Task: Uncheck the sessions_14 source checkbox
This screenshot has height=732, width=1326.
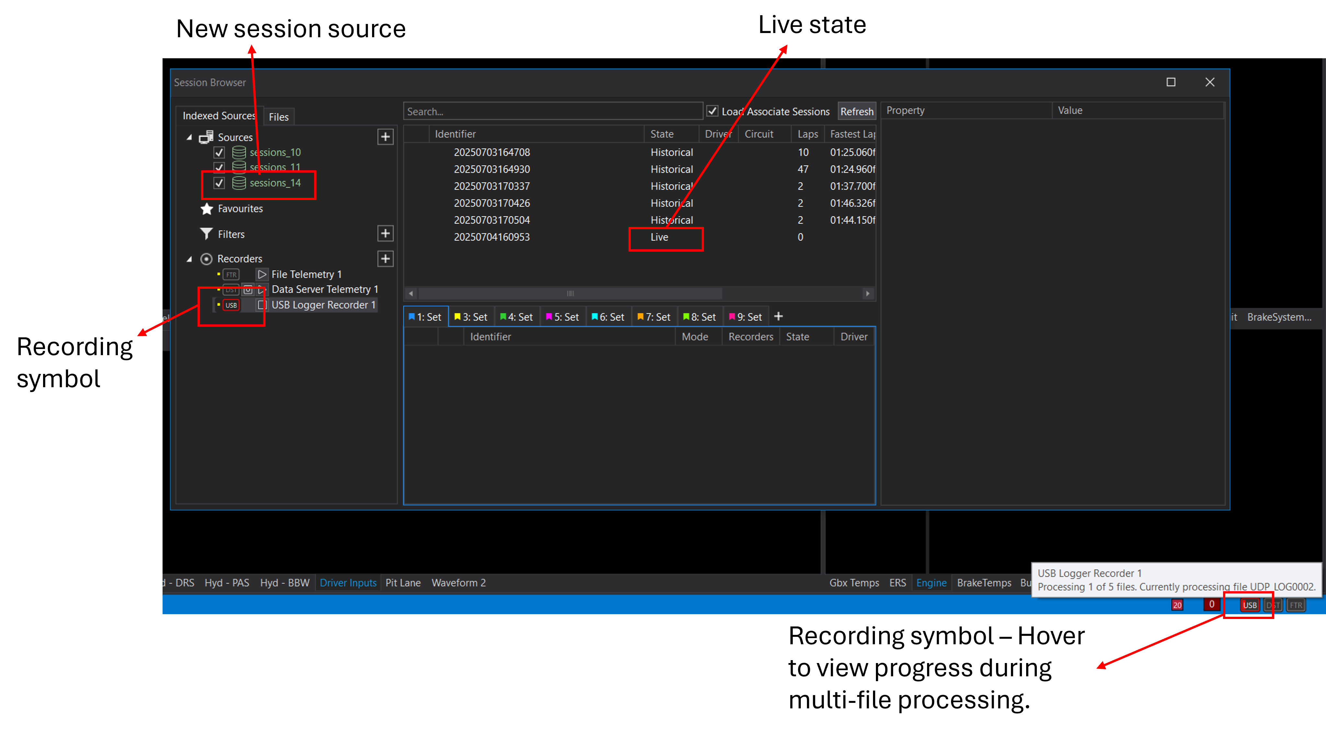Action: coord(219,183)
